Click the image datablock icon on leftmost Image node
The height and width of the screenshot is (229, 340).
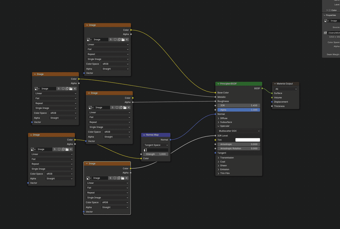(x=36, y=89)
